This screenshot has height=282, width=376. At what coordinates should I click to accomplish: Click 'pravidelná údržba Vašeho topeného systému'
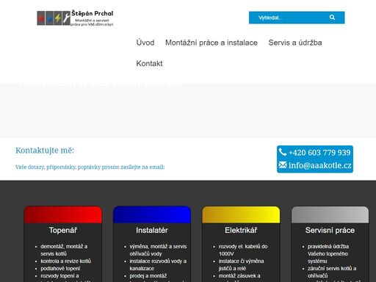328,253
